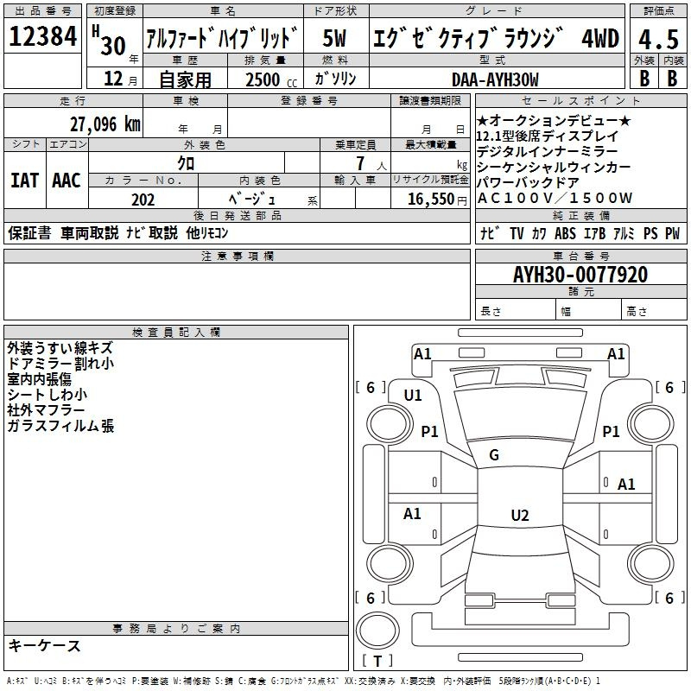Click door type 5W
Image resolution: width=691 pixels, height=691 pixels.
334,38
